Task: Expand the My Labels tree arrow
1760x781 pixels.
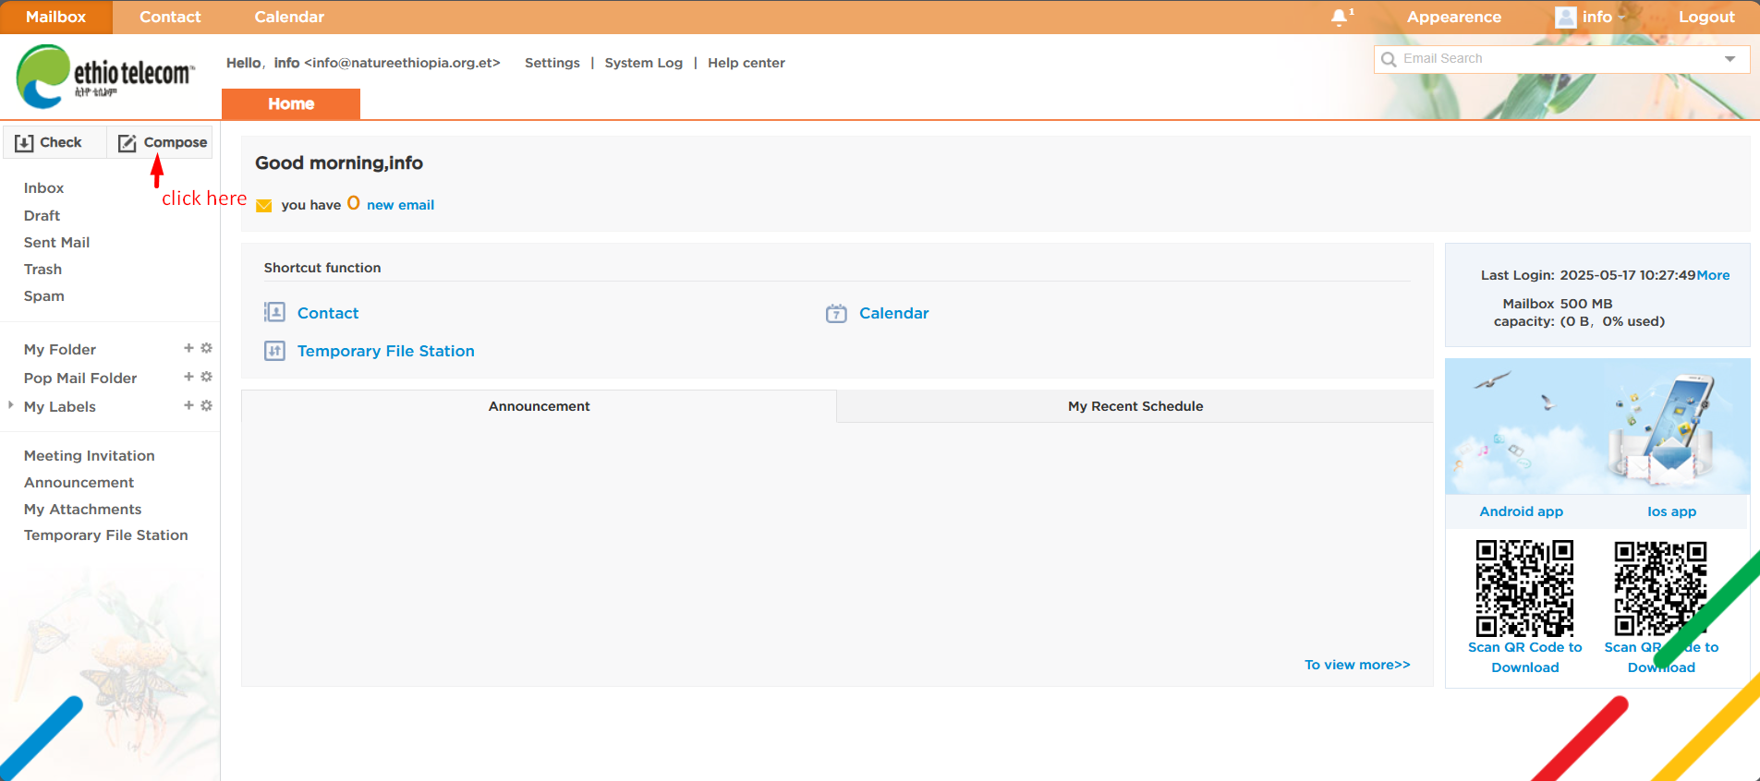Action: [x=10, y=405]
